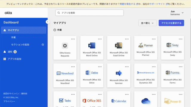Click the © 2025 Okta, Inc. text
The width and height of the screenshot is (191, 107).
point(11,97)
